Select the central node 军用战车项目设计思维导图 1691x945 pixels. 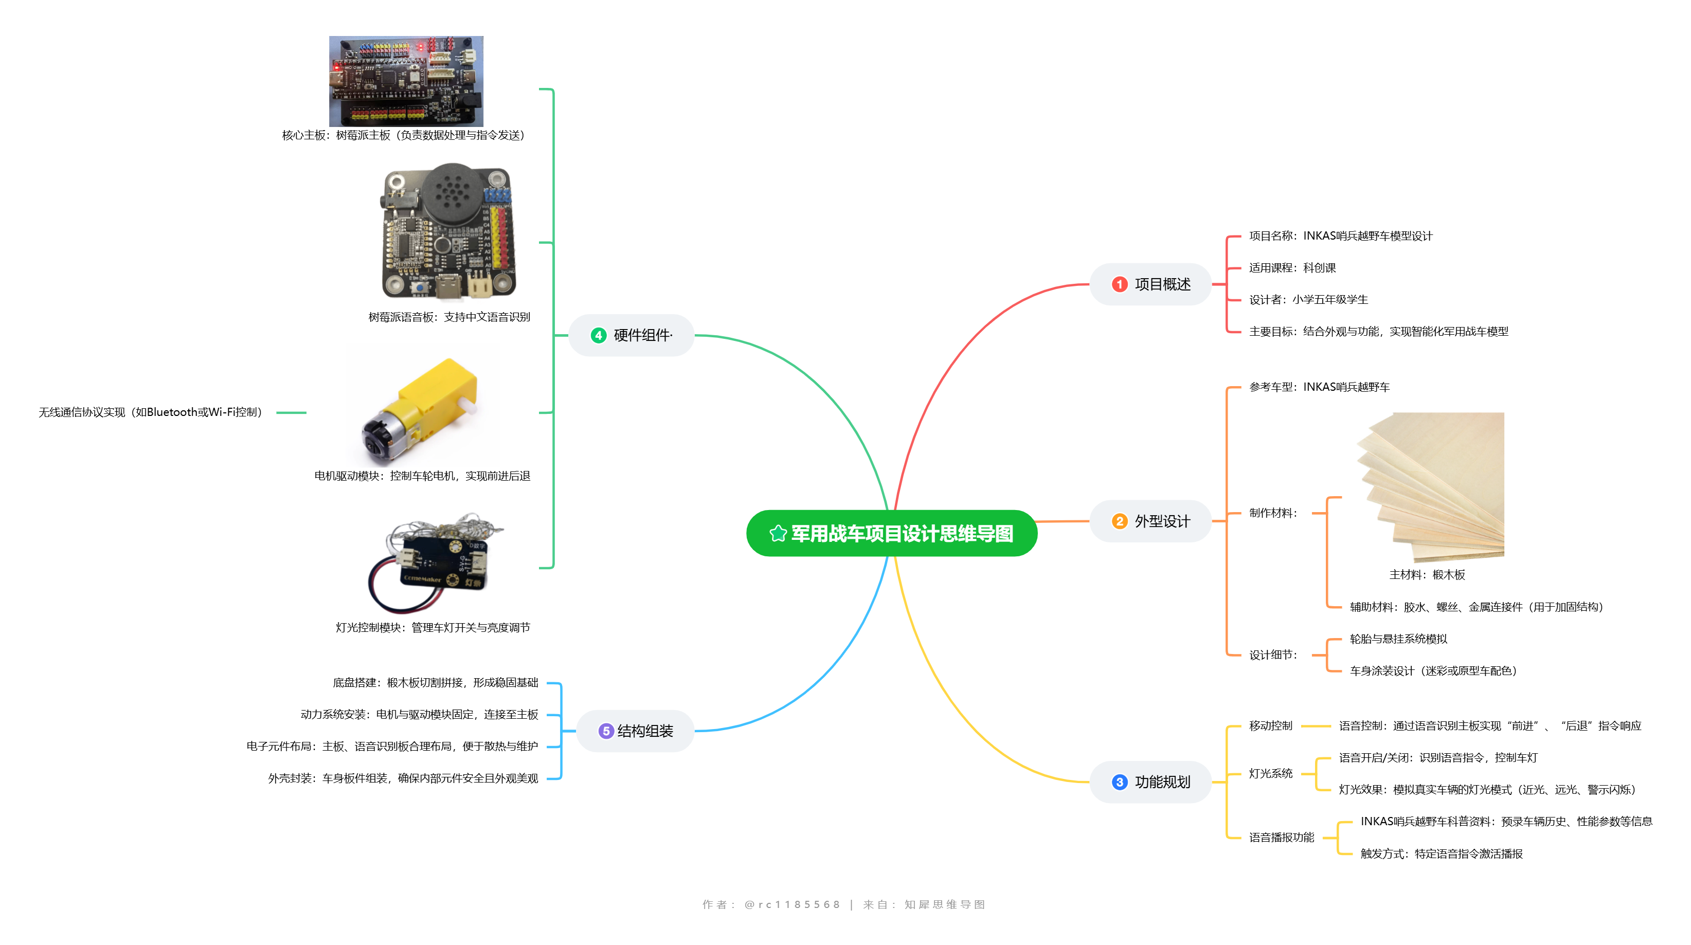[x=891, y=534]
